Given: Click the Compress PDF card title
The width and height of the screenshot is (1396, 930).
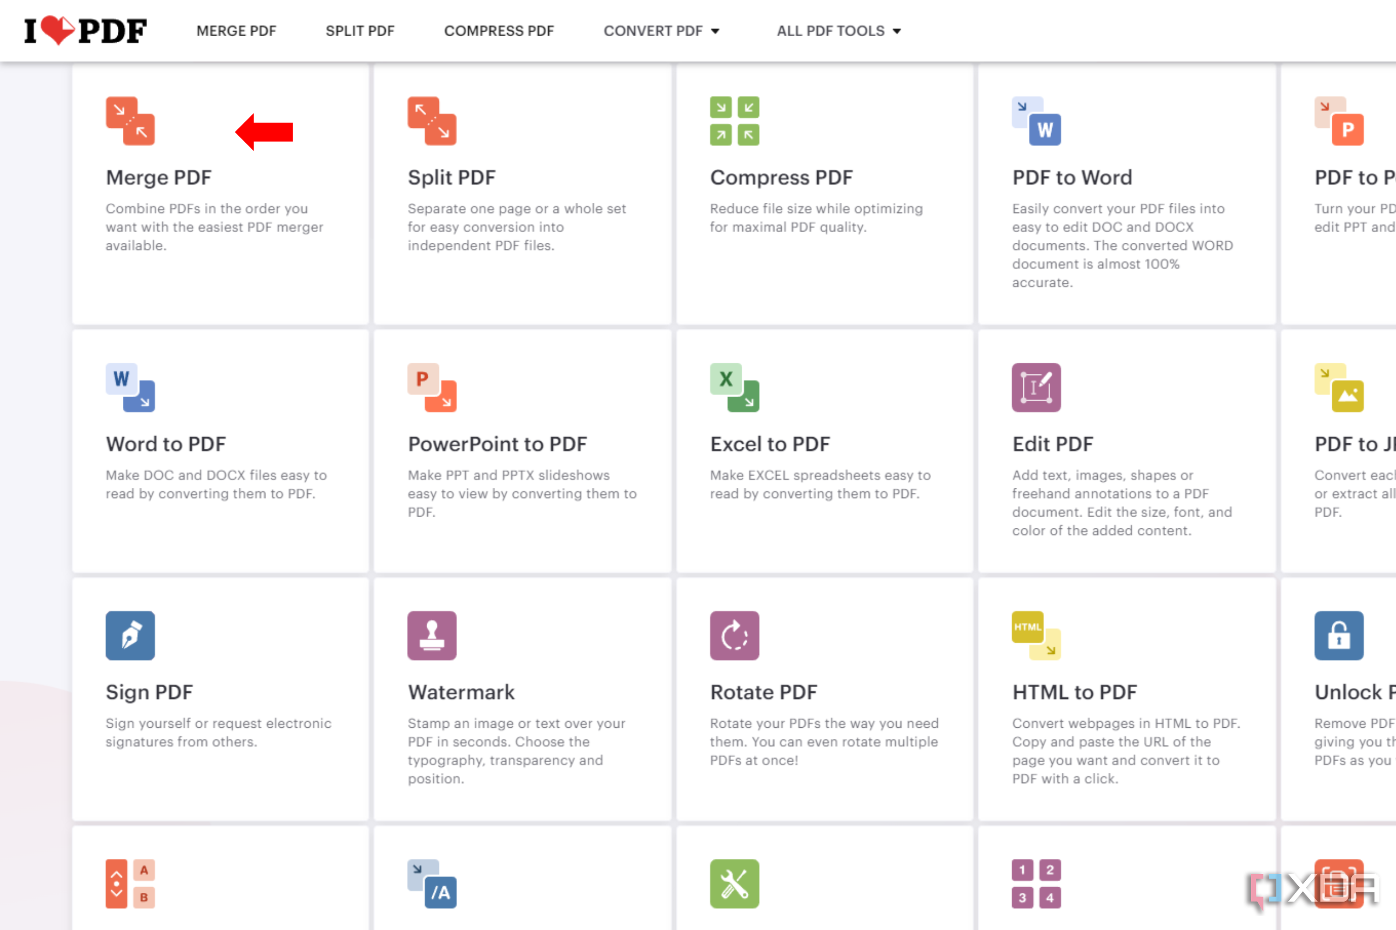Looking at the screenshot, I should pyautogui.click(x=781, y=177).
